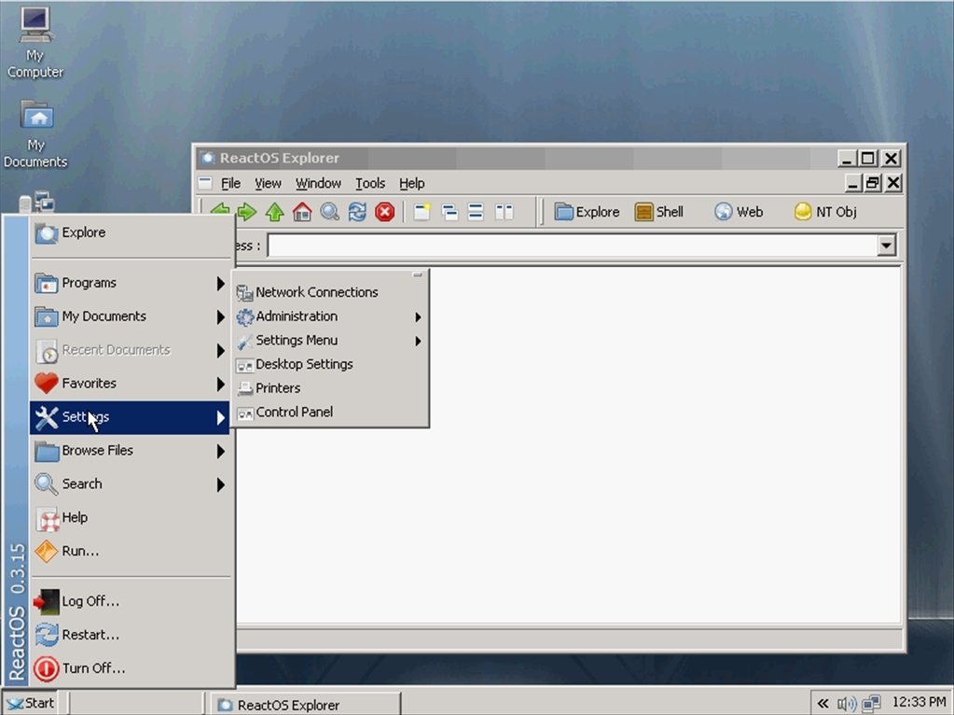Viewport: 954px width, 715px height.
Task: Open the File menu
Action: click(230, 183)
